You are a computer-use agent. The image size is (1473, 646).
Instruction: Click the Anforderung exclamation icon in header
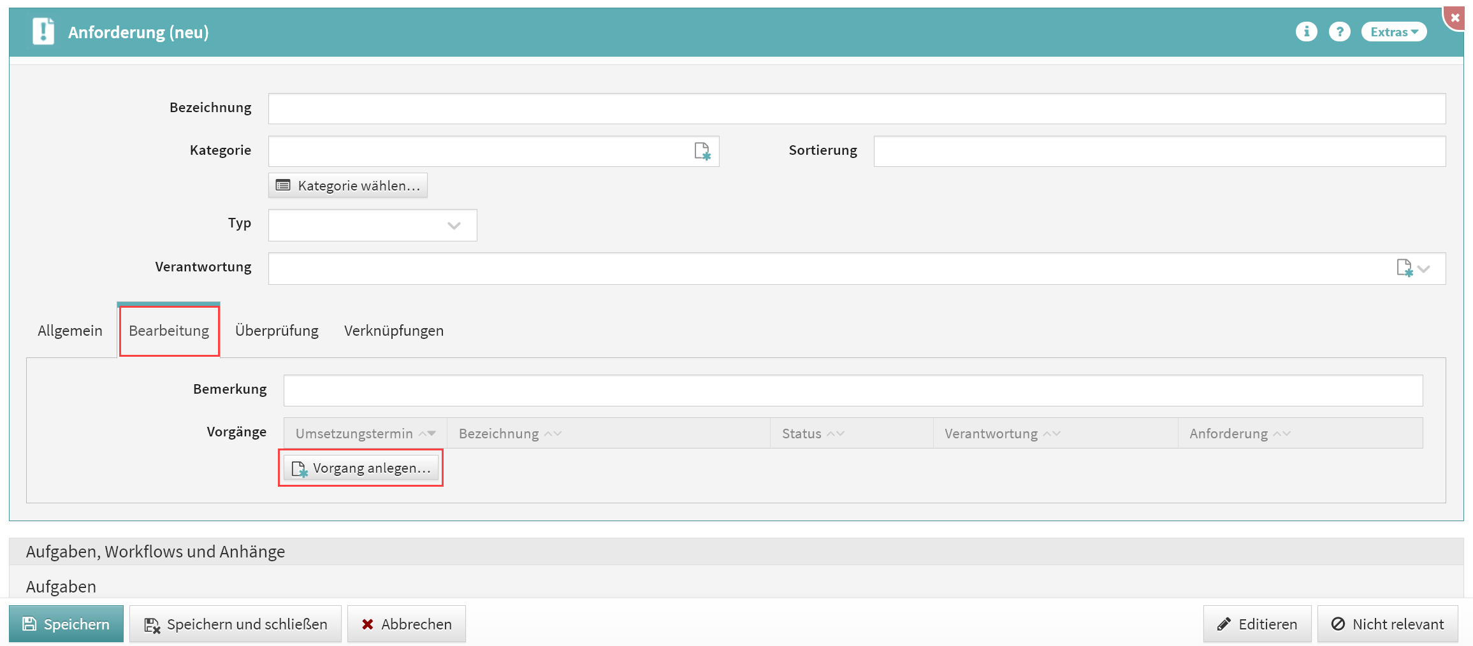pos(43,32)
